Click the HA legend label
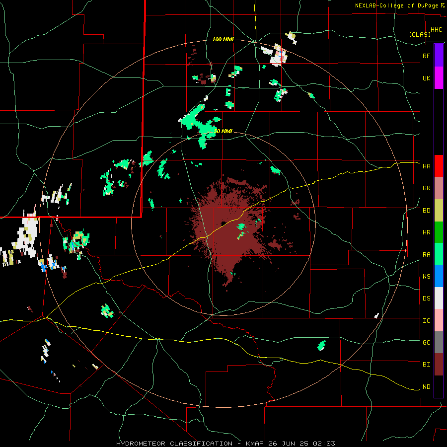This screenshot has width=447, height=447. tap(426, 166)
